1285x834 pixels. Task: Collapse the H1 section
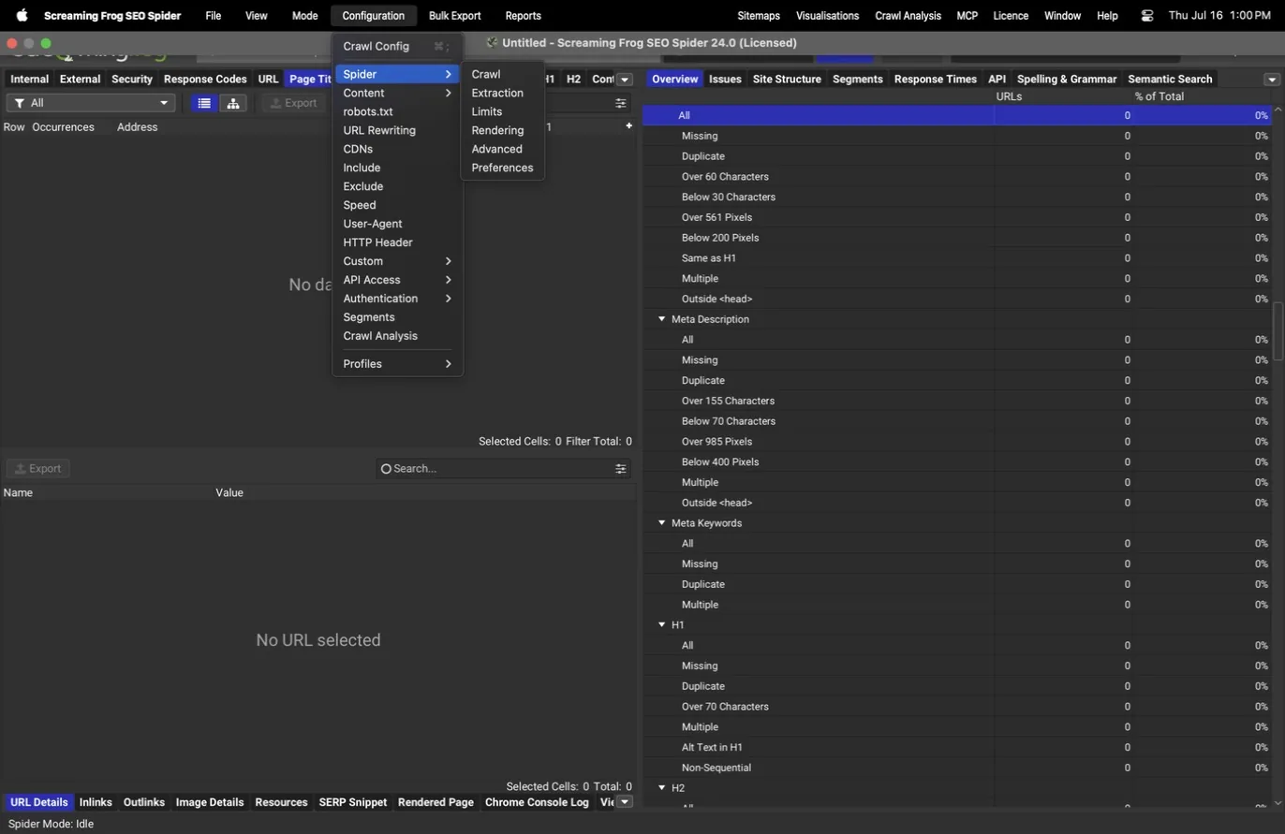(x=661, y=625)
